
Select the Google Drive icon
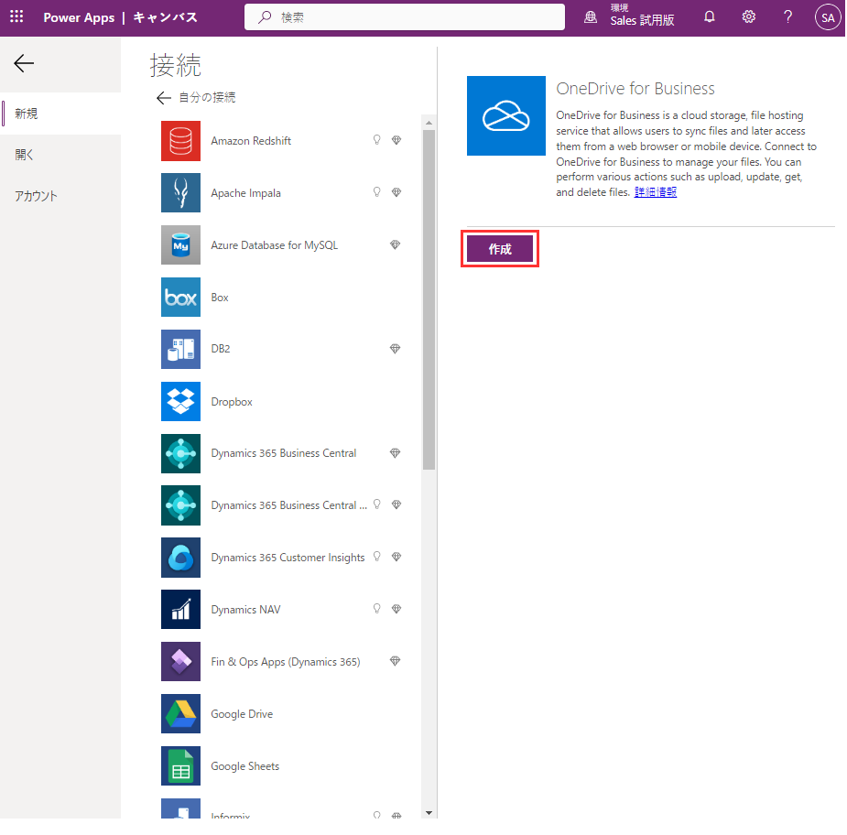click(x=180, y=713)
